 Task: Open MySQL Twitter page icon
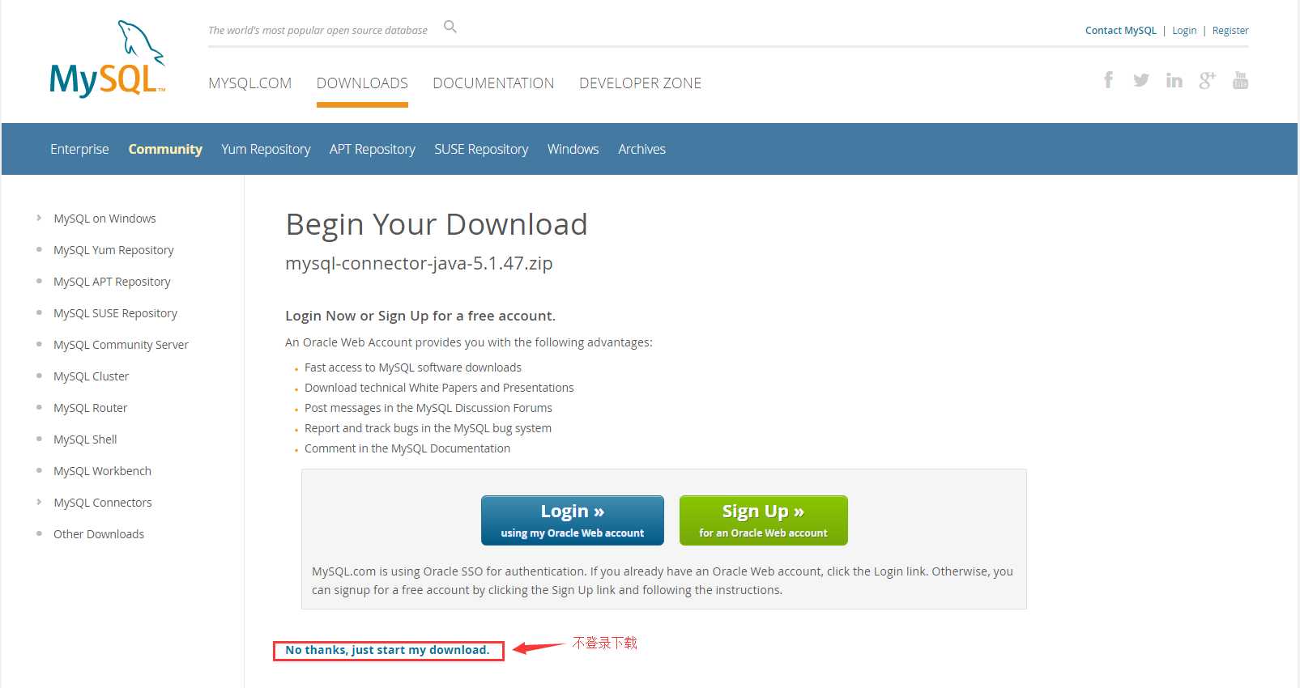coord(1141,80)
